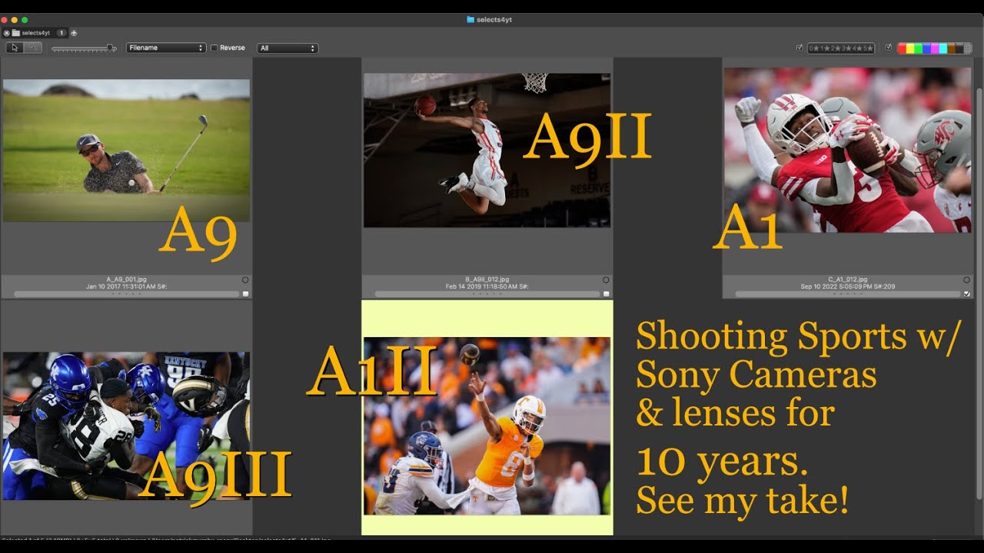Add a new contact sheet tab
The image size is (984, 553).
click(x=74, y=33)
